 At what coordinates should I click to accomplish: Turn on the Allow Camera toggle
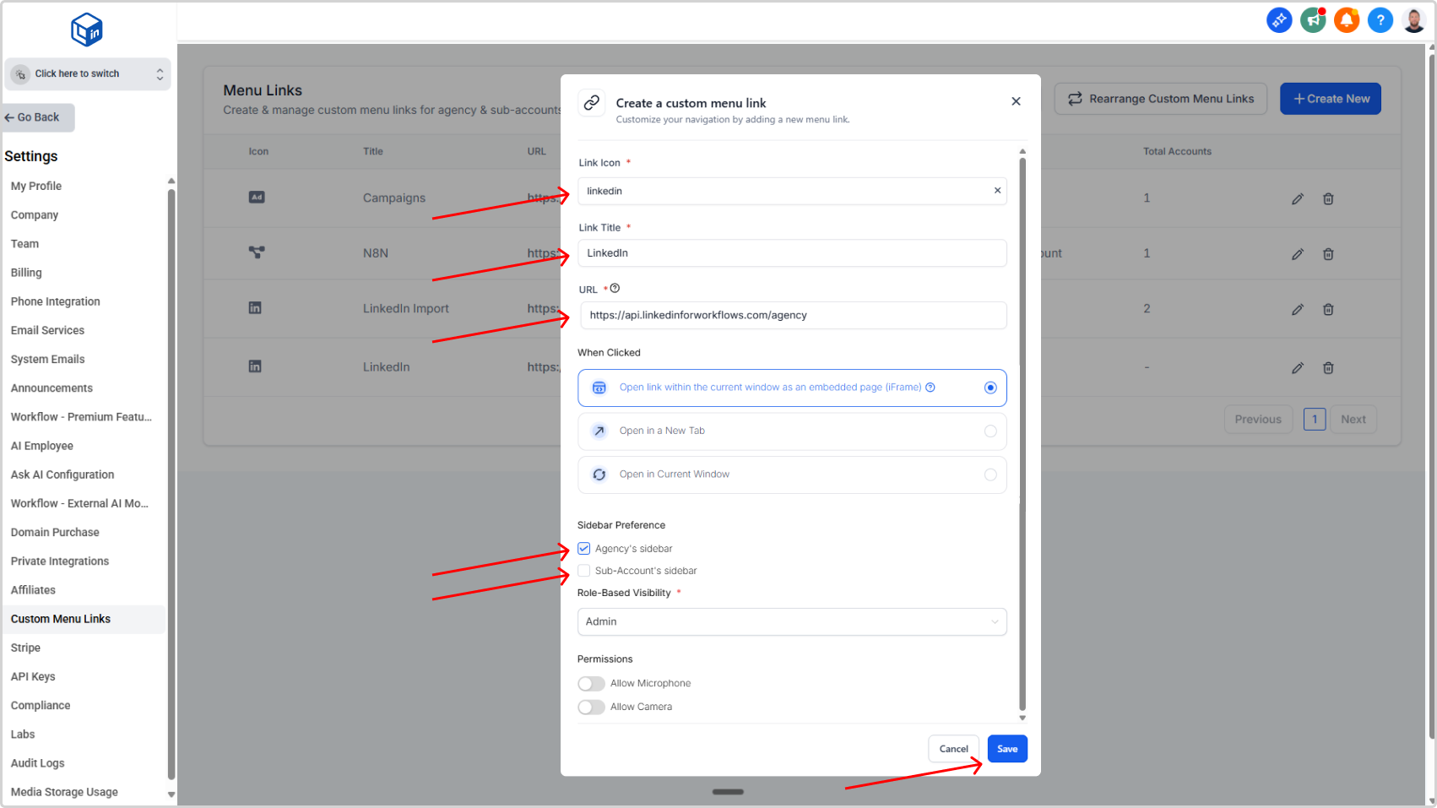[x=591, y=708]
